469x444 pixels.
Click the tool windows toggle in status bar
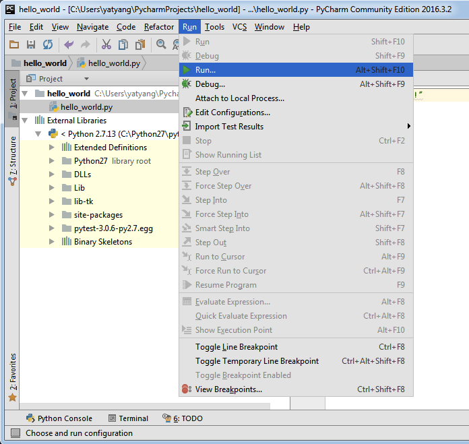pos(15,433)
